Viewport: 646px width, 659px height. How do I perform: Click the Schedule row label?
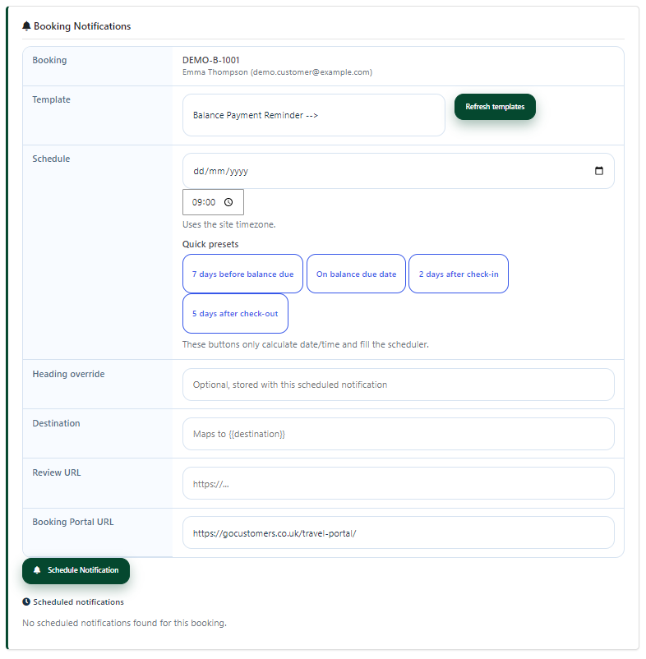pos(51,159)
